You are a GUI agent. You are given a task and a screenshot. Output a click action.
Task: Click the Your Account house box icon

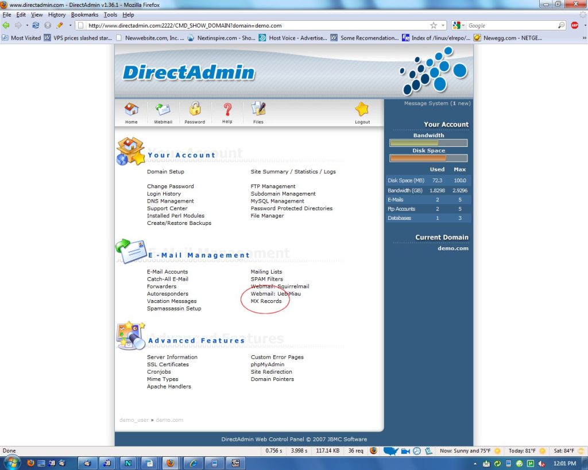(130, 151)
